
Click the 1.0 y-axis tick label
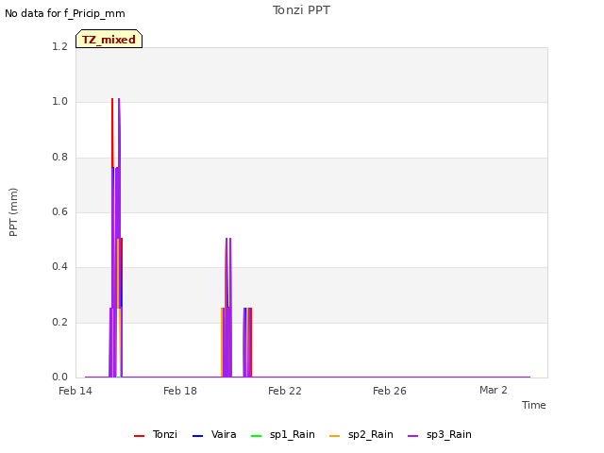59,101
